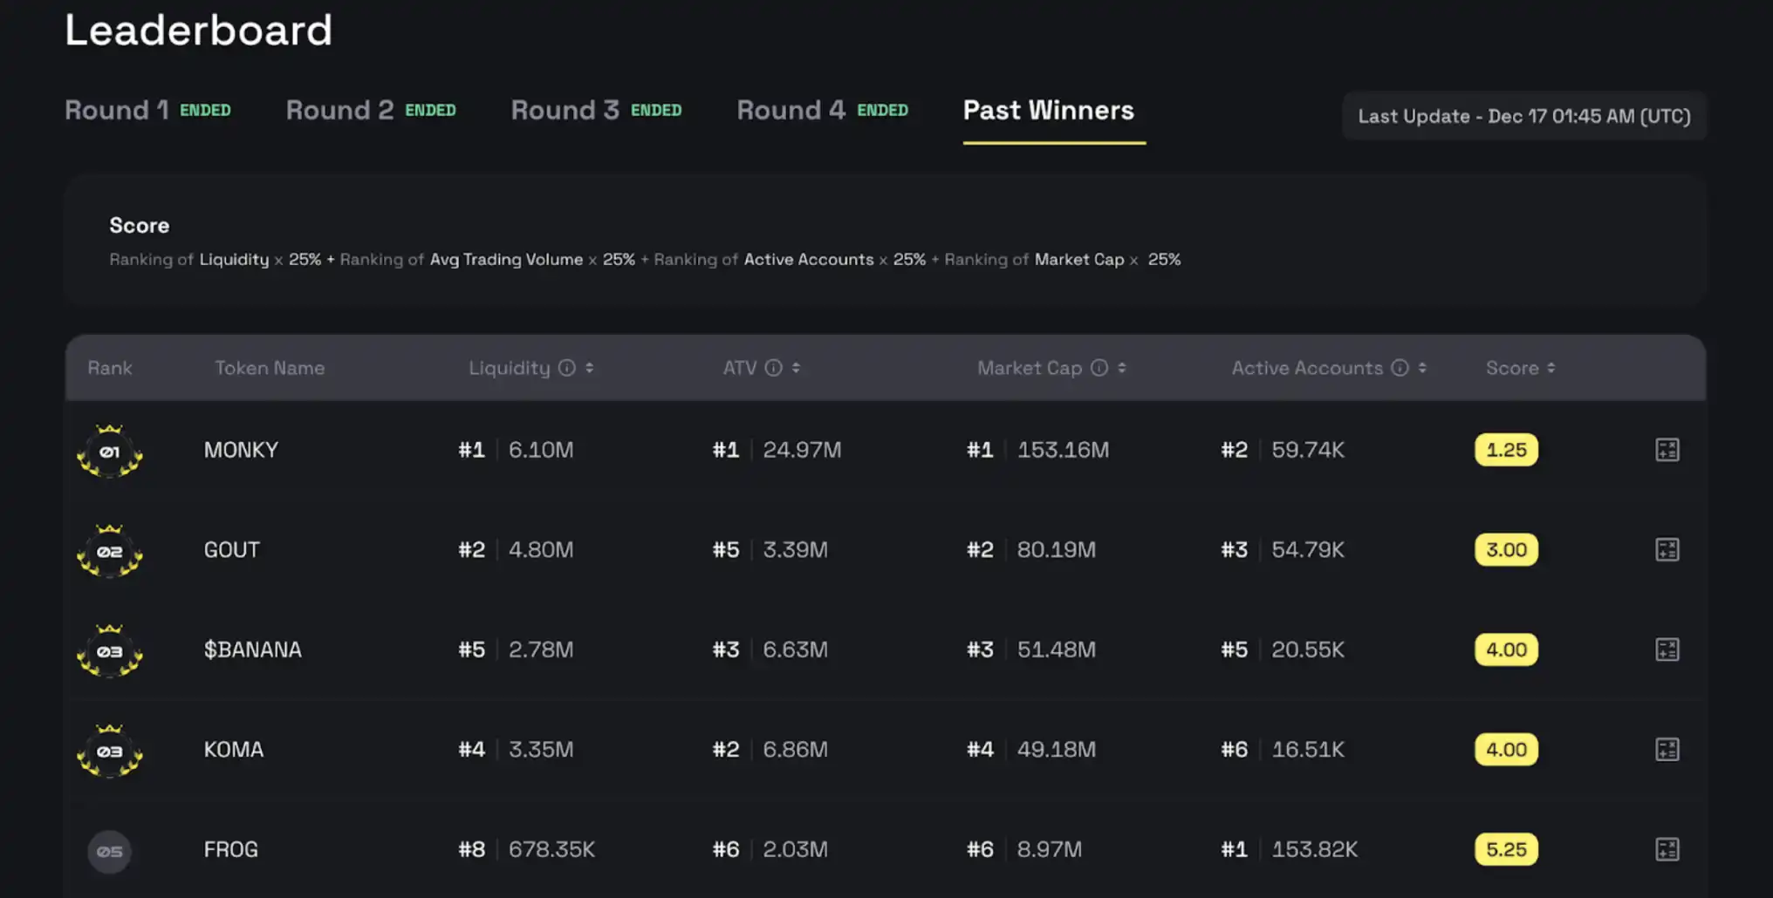Open the score calculator icon for MONKY
Viewport: 1773px width, 898px height.
(x=1667, y=450)
